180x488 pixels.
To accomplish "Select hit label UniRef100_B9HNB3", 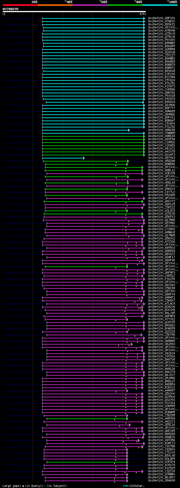I will click(x=161, y=59).
